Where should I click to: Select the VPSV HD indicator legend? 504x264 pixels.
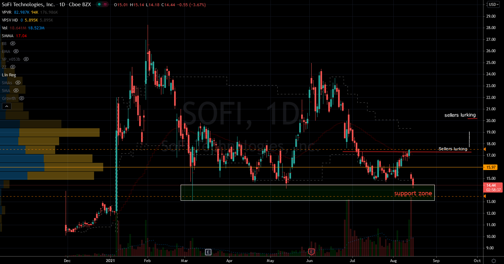click(10, 20)
